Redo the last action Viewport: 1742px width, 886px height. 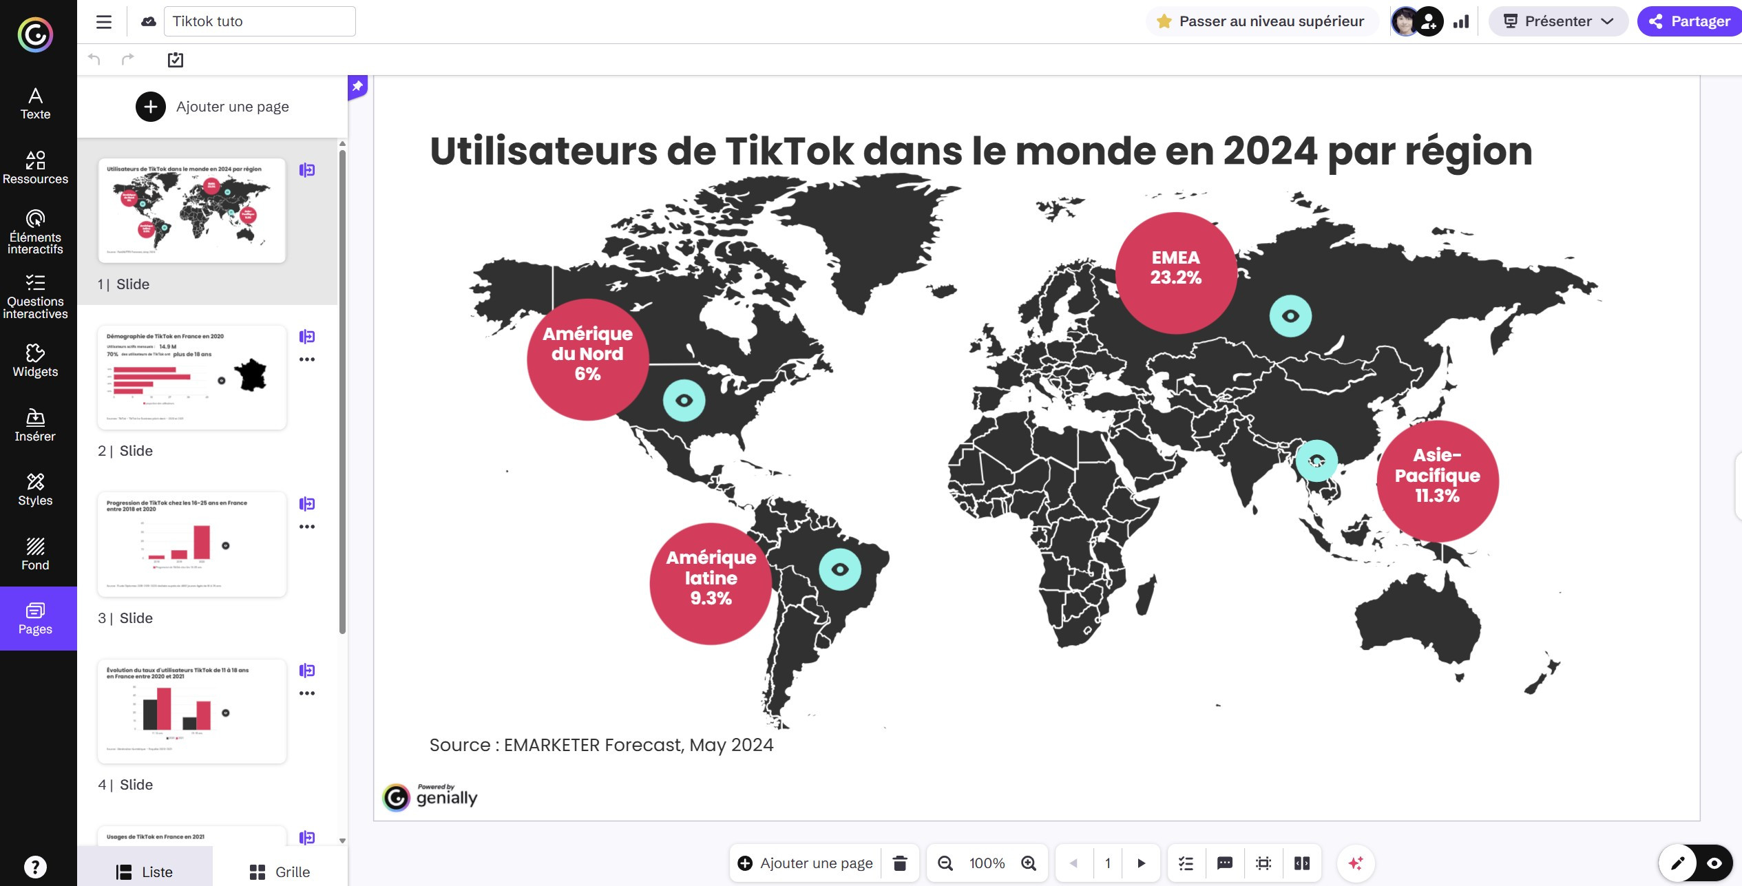128,59
